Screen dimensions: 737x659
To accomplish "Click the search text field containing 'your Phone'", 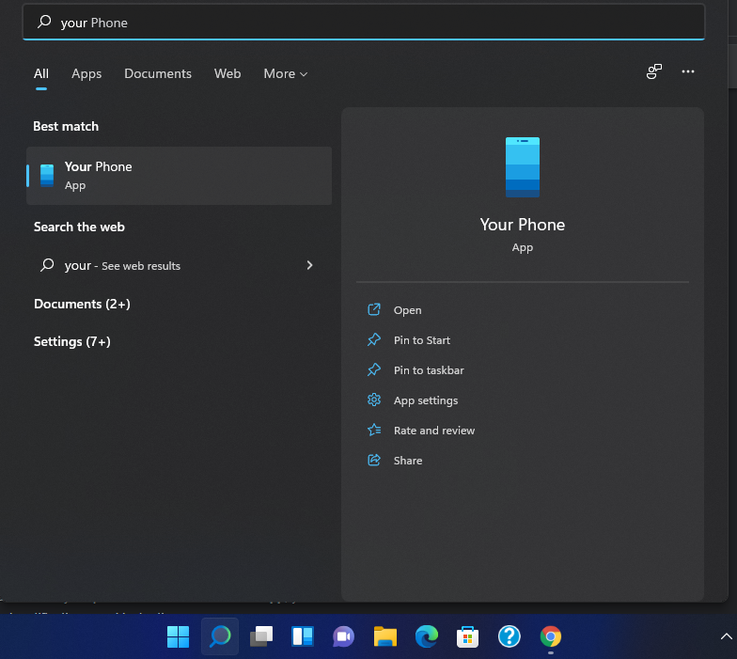I will click(x=363, y=23).
